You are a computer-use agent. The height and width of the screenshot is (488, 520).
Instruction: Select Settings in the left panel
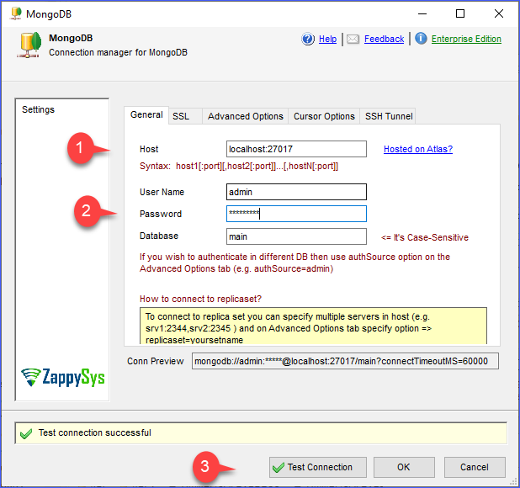(x=38, y=109)
